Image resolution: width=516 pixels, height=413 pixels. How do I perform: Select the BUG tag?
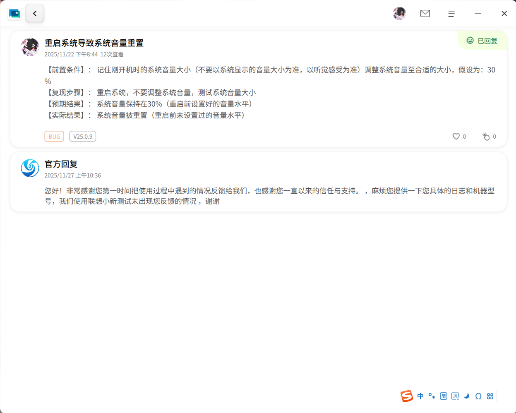[54, 137]
